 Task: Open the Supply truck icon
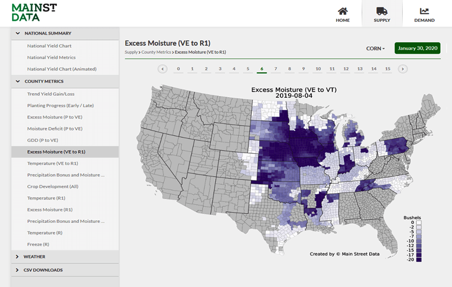click(x=382, y=11)
